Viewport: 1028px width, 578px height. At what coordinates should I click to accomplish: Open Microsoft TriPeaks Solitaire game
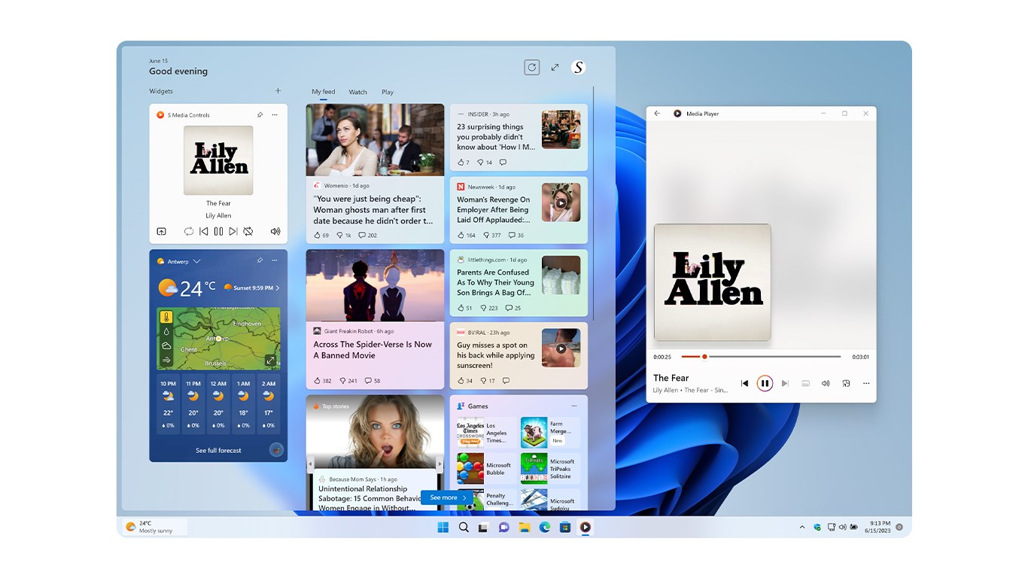(550, 469)
